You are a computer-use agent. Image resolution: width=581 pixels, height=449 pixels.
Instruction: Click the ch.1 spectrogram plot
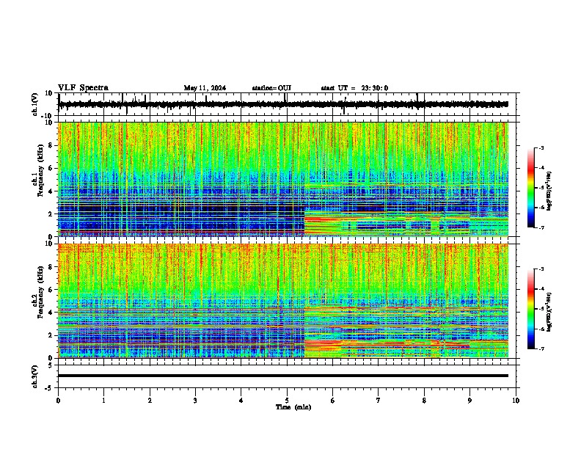pos(283,179)
